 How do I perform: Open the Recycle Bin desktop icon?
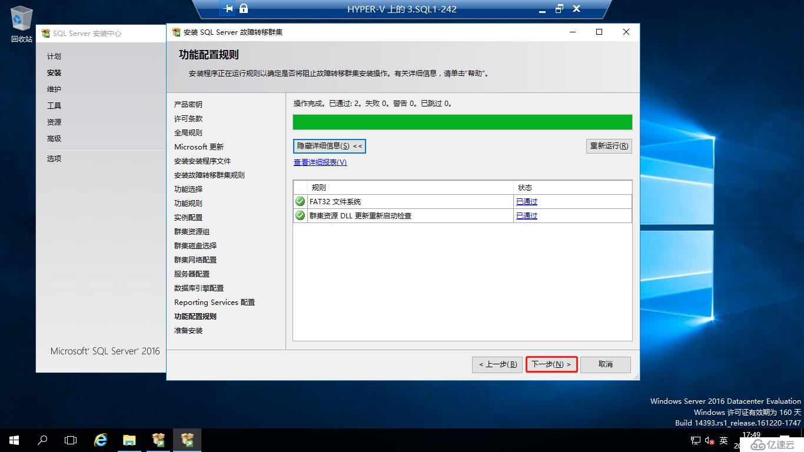tap(21, 25)
